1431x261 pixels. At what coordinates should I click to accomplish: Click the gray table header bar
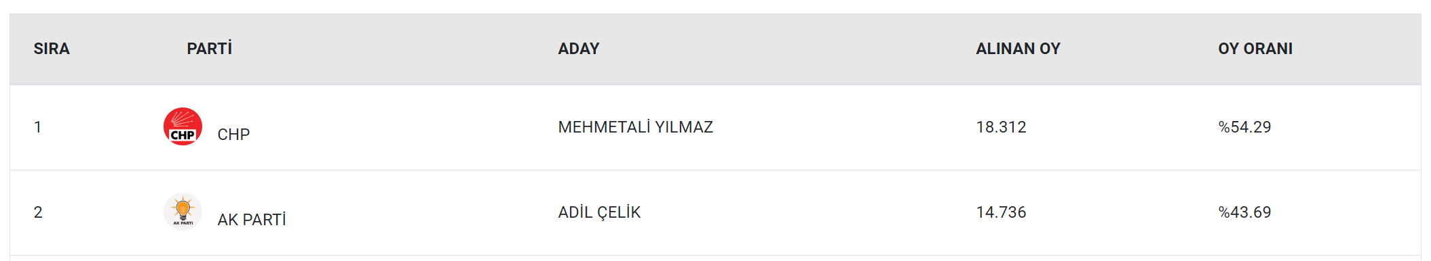tap(715, 49)
